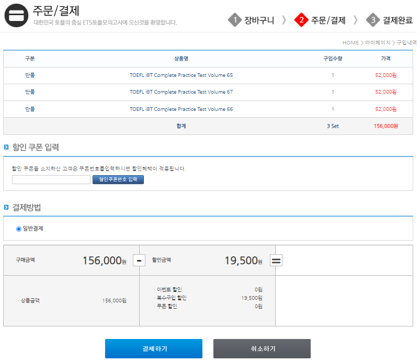Click the step 1 diamond icon
The image size is (420, 362).
[x=235, y=20]
